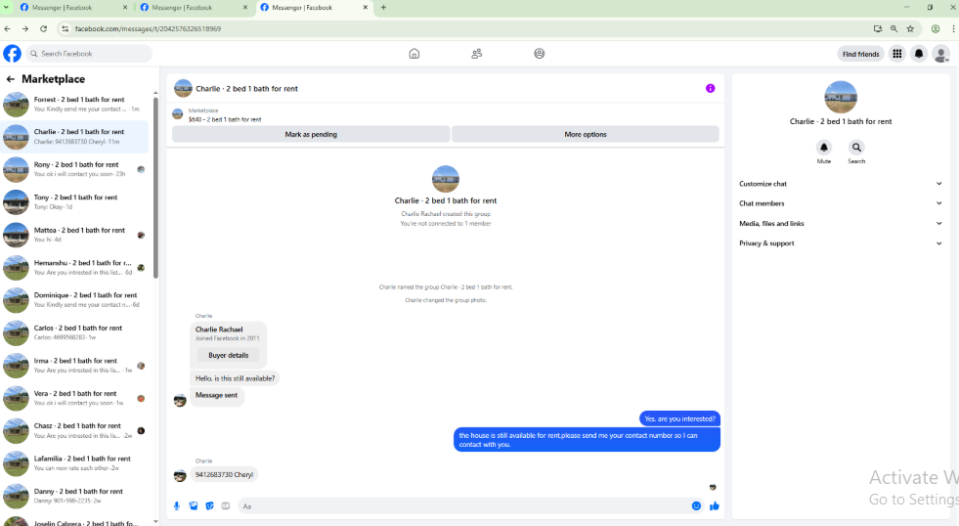Open the account profile avatar menu
Viewport: 959px width, 526px height.
click(940, 54)
